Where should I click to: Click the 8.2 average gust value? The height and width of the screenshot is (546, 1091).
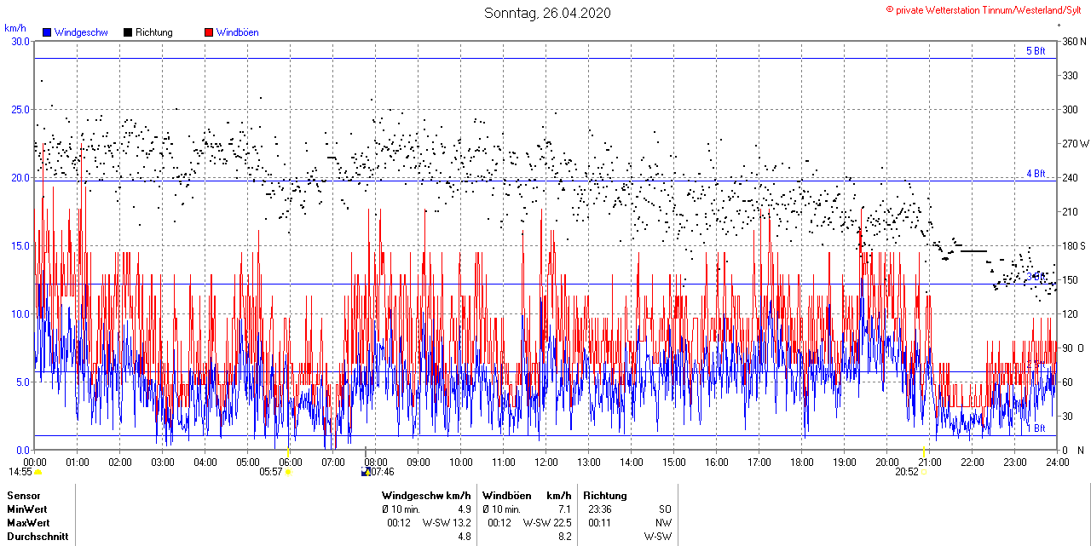click(564, 537)
